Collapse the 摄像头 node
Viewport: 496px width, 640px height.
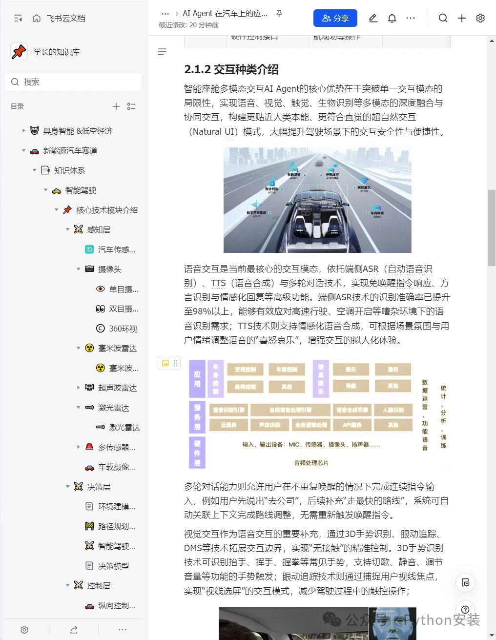[79, 269]
